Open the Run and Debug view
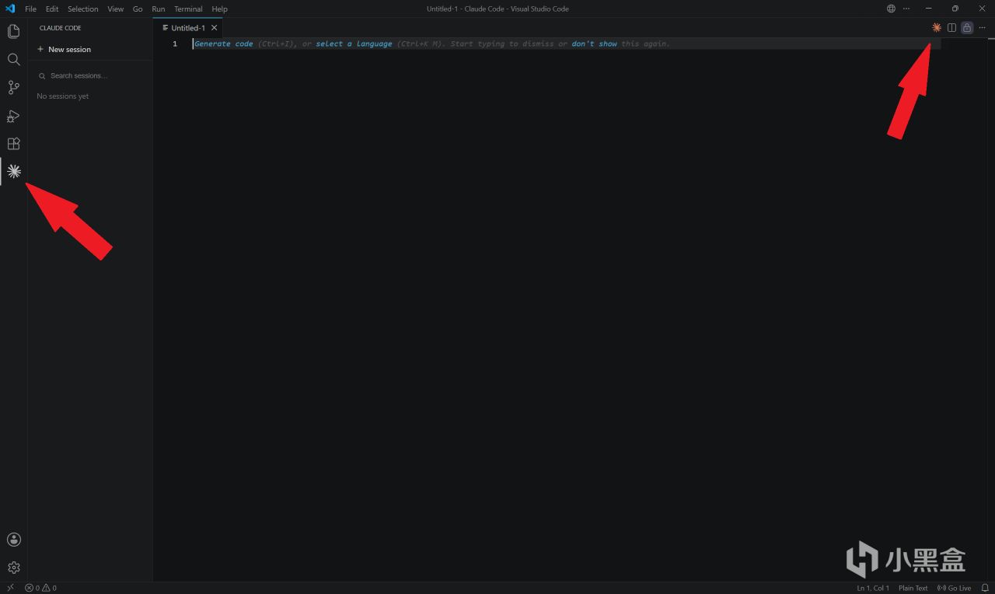The width and height of the screenshot is (995, 594). click(x=13, y=116)
